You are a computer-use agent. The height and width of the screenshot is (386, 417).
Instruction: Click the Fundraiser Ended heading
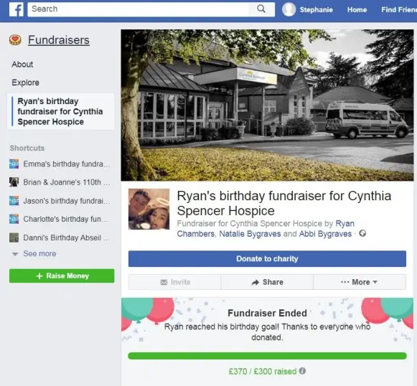tap(267, 313)
